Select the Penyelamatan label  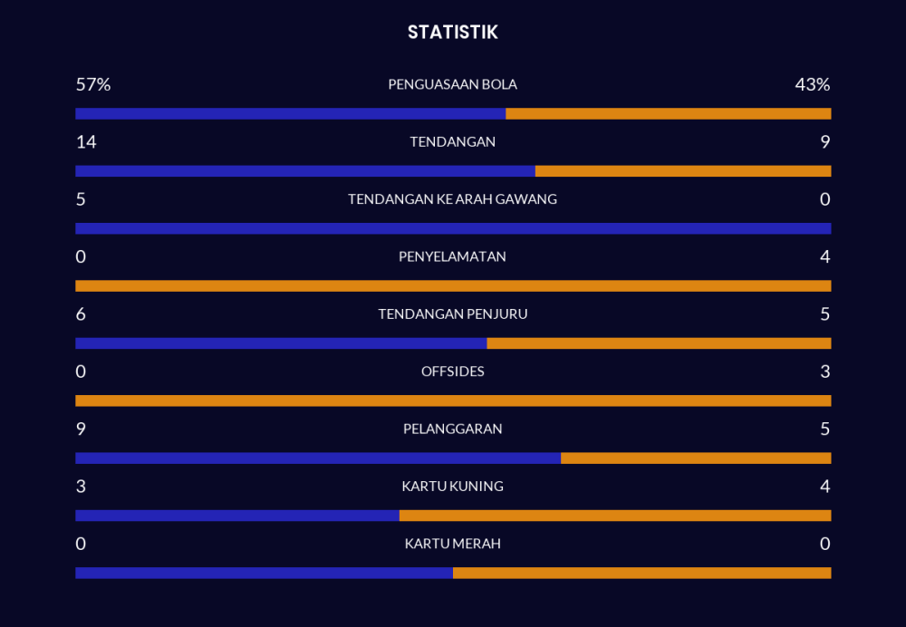(452, 256)
